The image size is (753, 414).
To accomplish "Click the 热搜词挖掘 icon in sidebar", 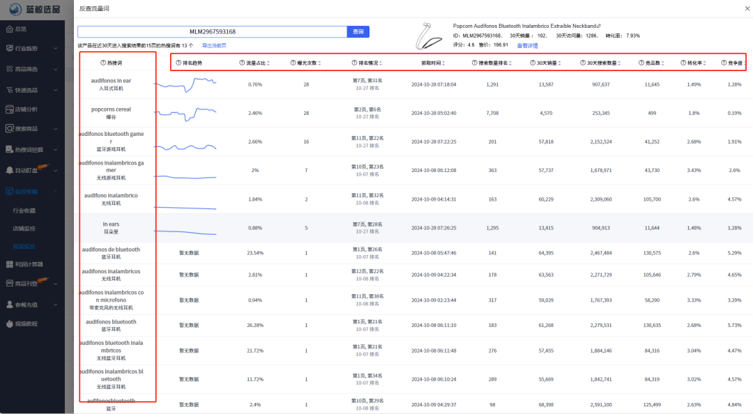I will click(10, 149).
